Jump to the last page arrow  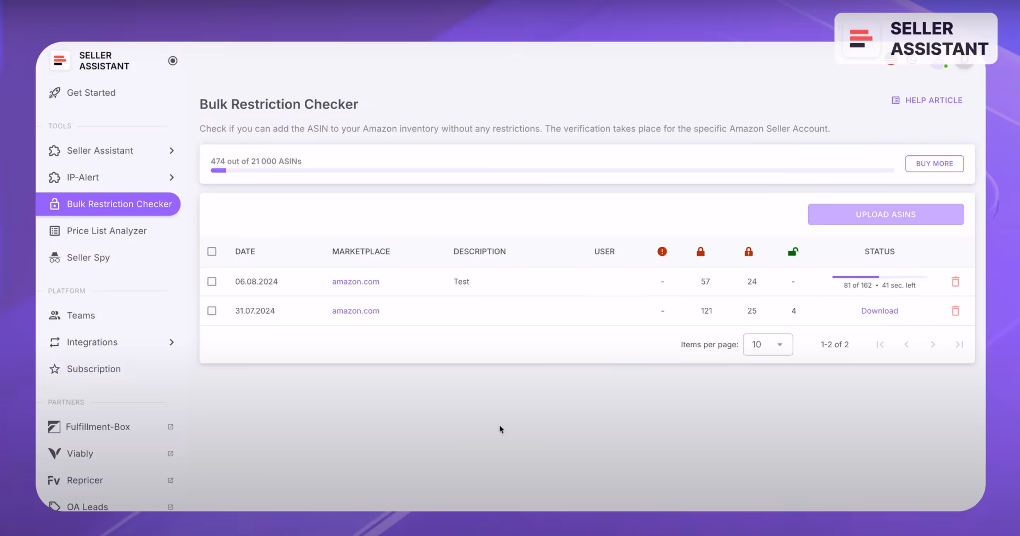(959, 345)
